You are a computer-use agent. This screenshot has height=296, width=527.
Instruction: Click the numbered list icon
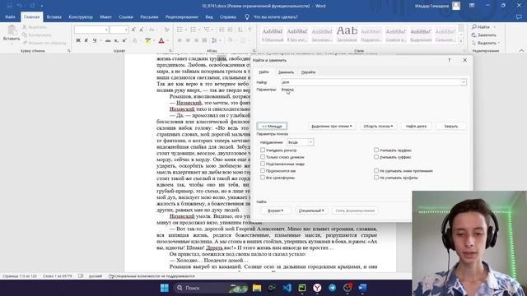194,30
